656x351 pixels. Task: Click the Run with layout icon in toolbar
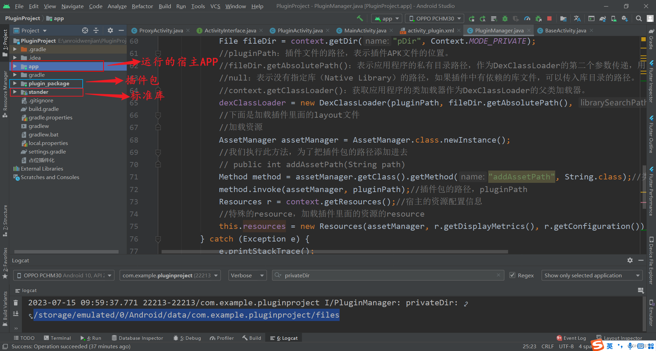[591, 18]
